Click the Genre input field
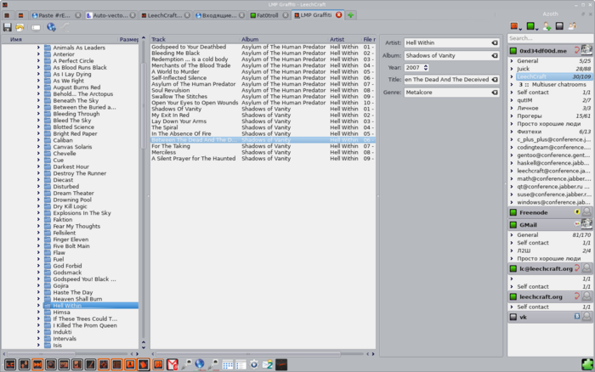Image resolution: width=595 pixels, height=372 pixels. click(451, 92)
